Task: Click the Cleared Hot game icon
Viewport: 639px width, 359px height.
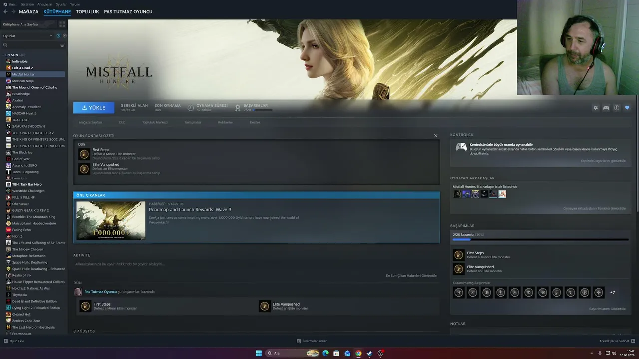Action: click(8, 314)
